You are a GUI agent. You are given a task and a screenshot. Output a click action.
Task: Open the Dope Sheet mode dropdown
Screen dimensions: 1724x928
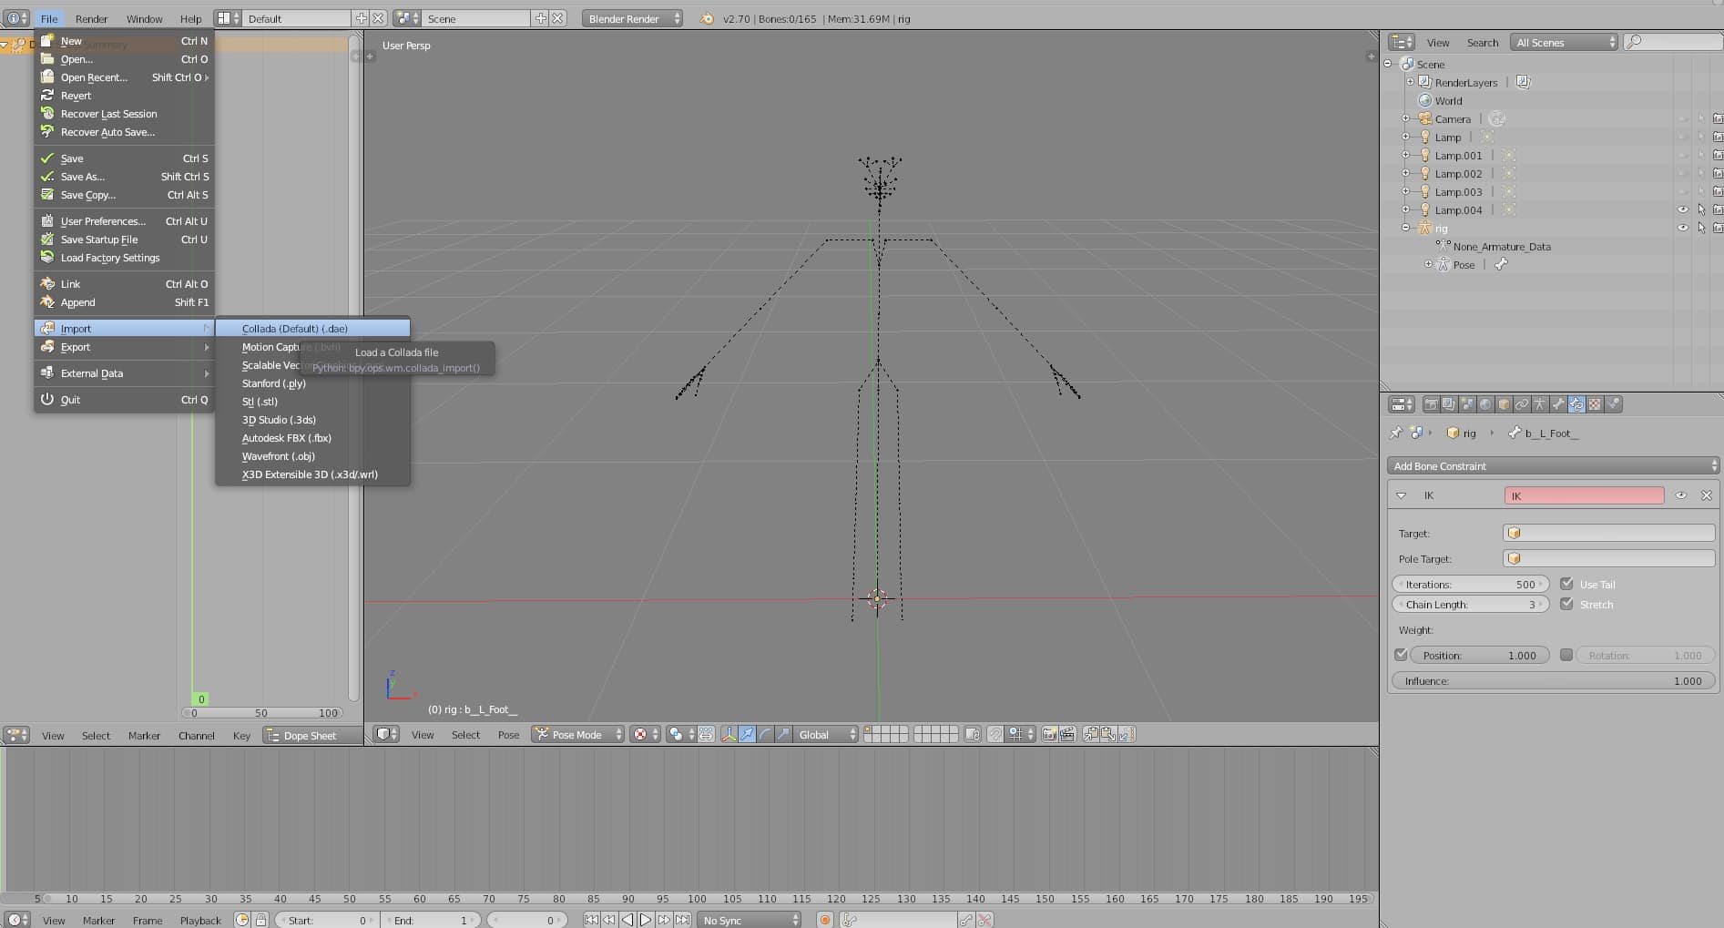[311, 735]
